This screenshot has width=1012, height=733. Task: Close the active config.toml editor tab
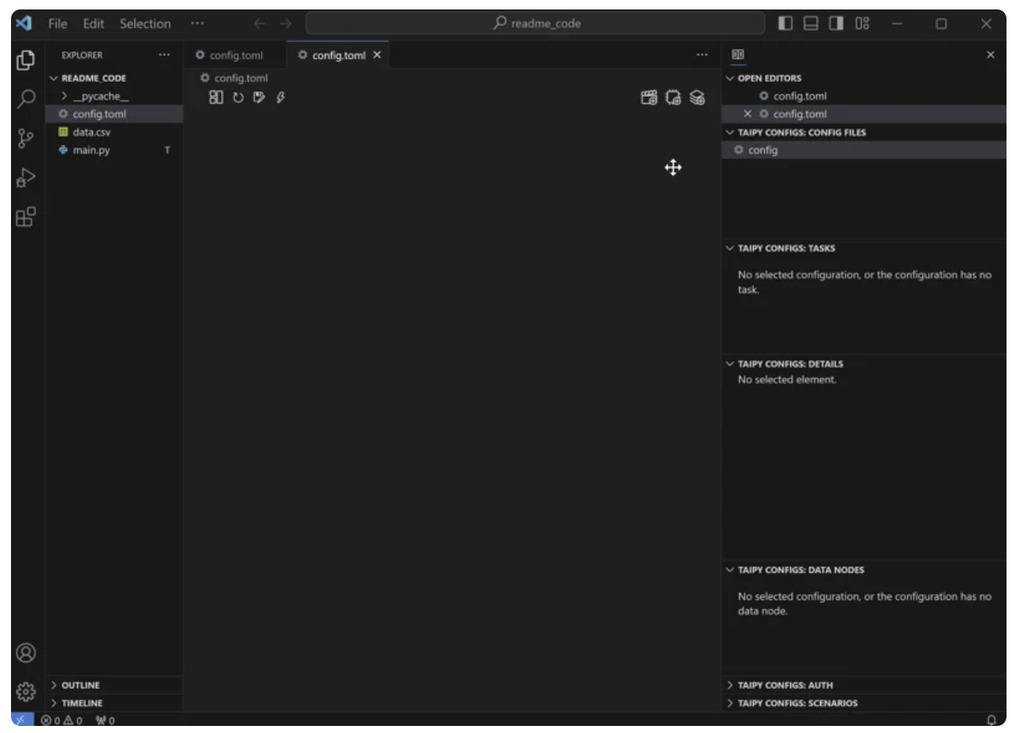377,55
